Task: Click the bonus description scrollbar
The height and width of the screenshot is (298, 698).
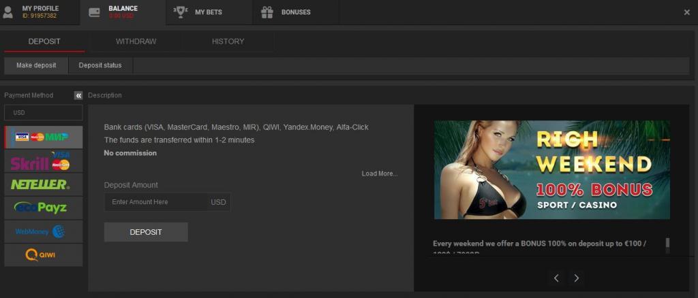Action: coord(667,244)
